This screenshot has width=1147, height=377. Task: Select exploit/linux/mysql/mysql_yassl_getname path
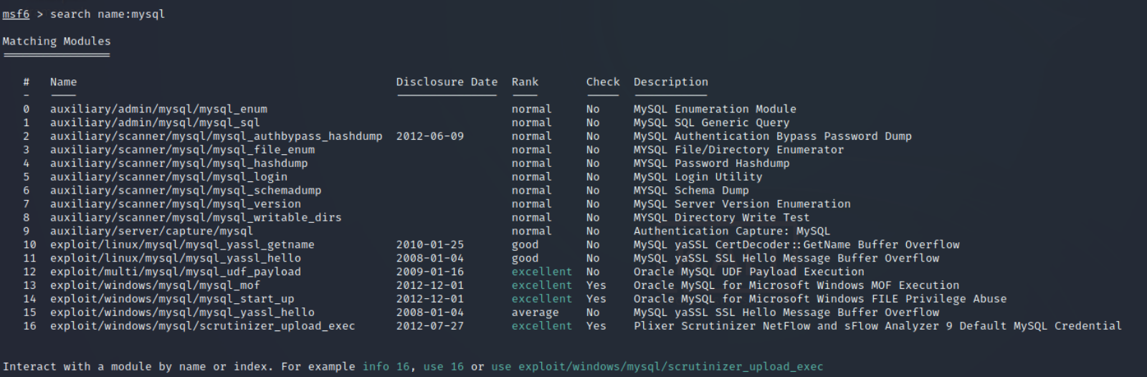click(x=182, y=246)
